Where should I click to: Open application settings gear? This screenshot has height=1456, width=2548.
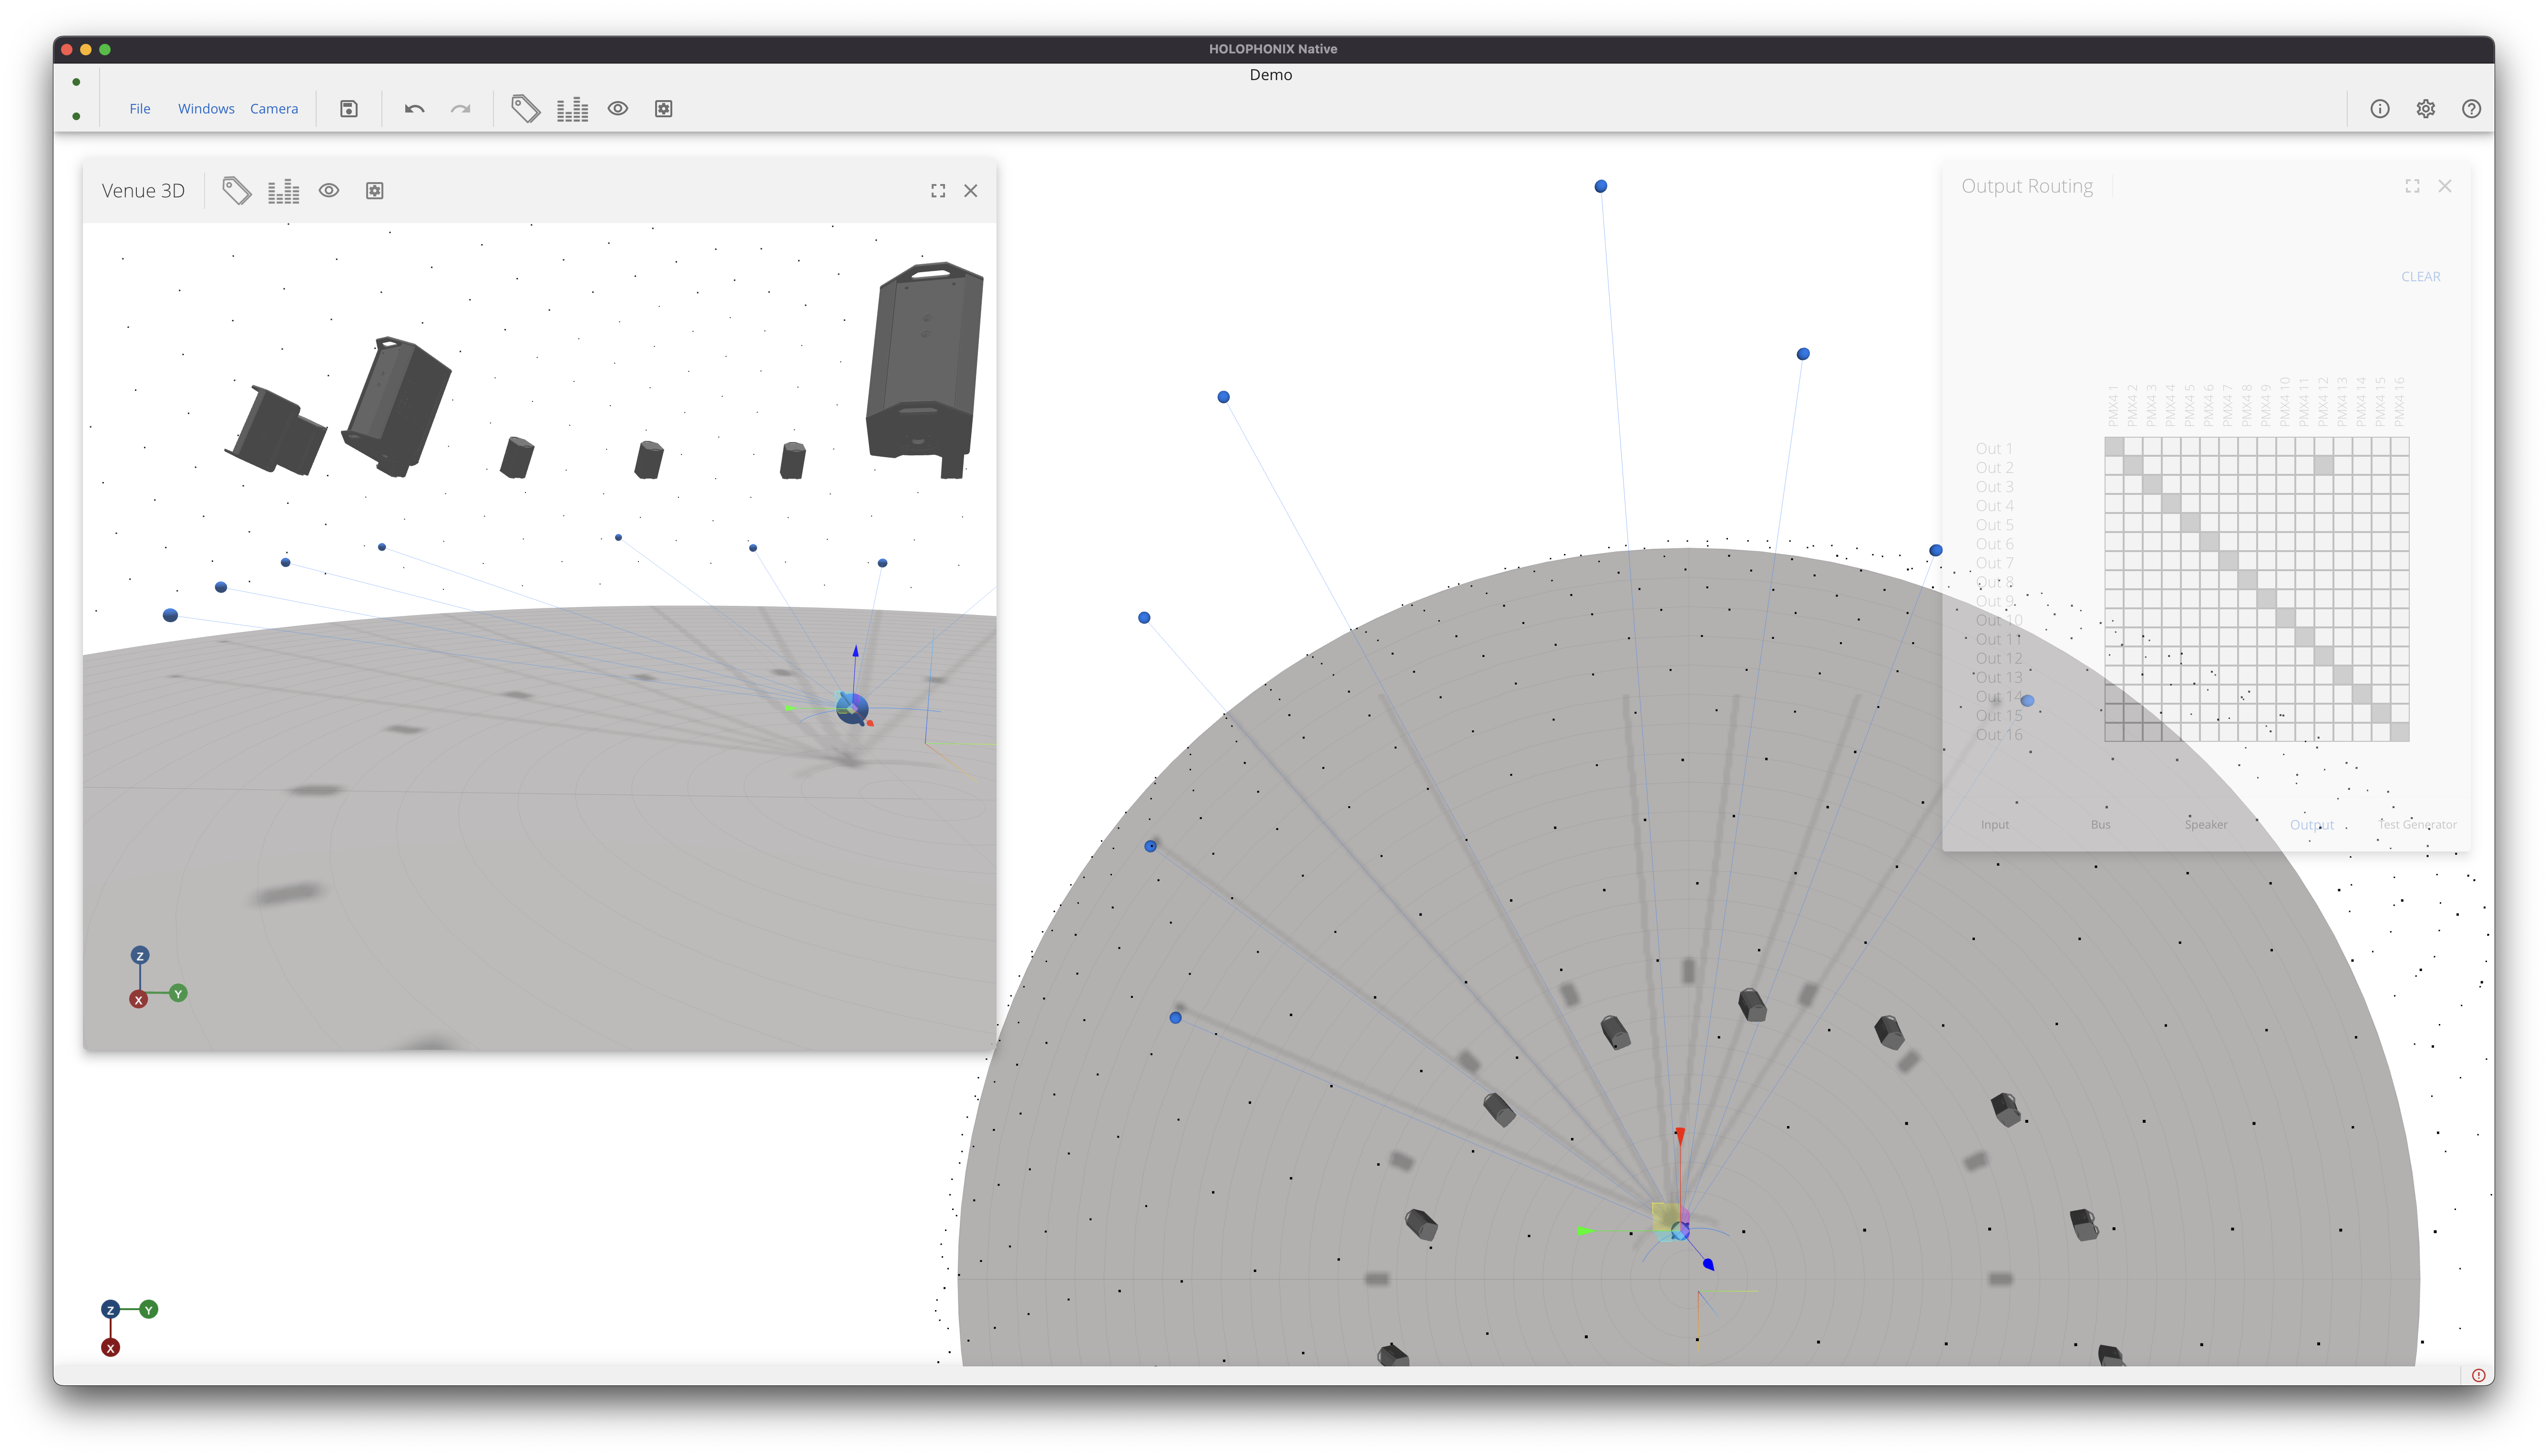click(2426, 109)
